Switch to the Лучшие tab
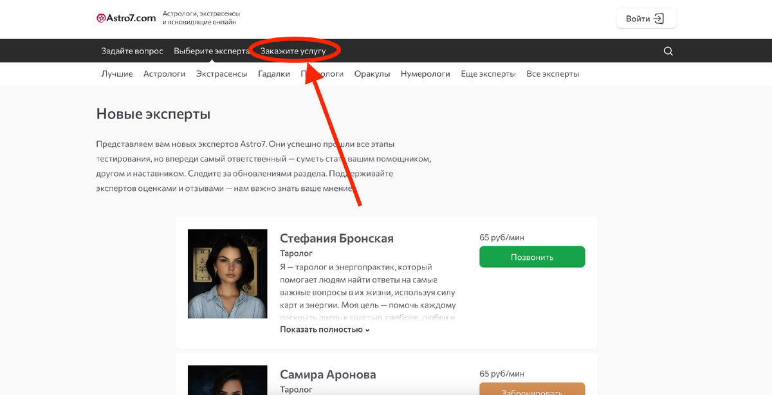 [117, 74]
